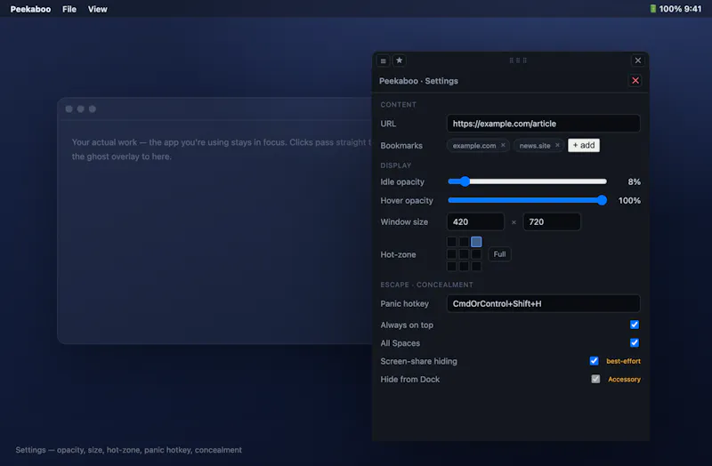Click the third traffic-light dot on background window

pos(93,108)
